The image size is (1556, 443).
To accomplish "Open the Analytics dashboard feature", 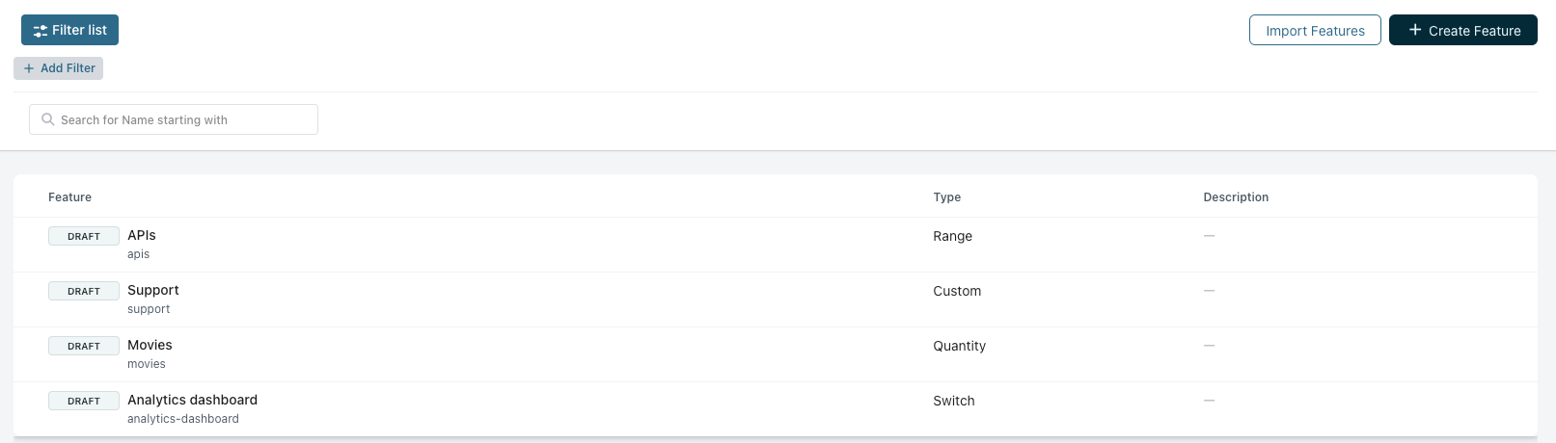I will click(x=192, y=400).
